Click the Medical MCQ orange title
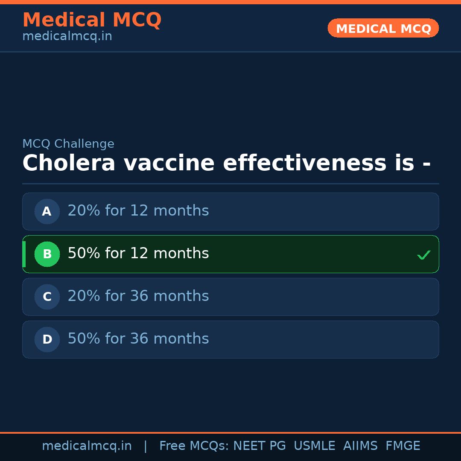461x461 pixels. (x=92, y=20)
